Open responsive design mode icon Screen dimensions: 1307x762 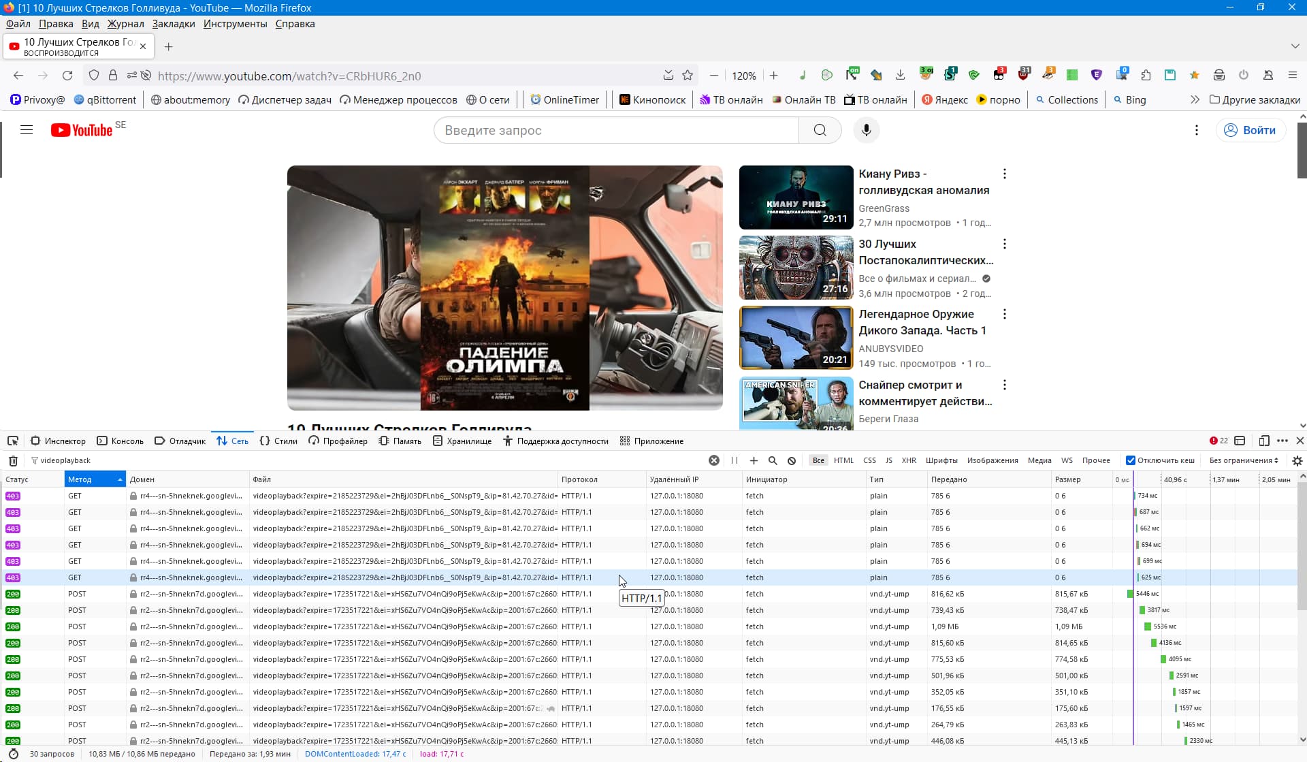click(x=1264, y=441)
